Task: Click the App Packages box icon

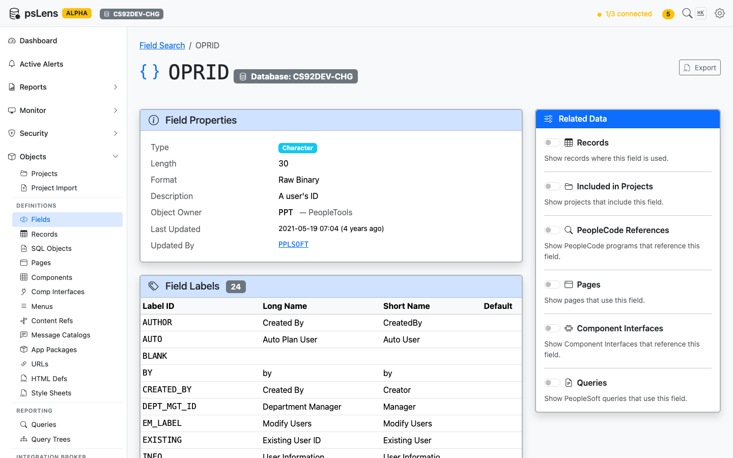Action: [x=24, y=350]
